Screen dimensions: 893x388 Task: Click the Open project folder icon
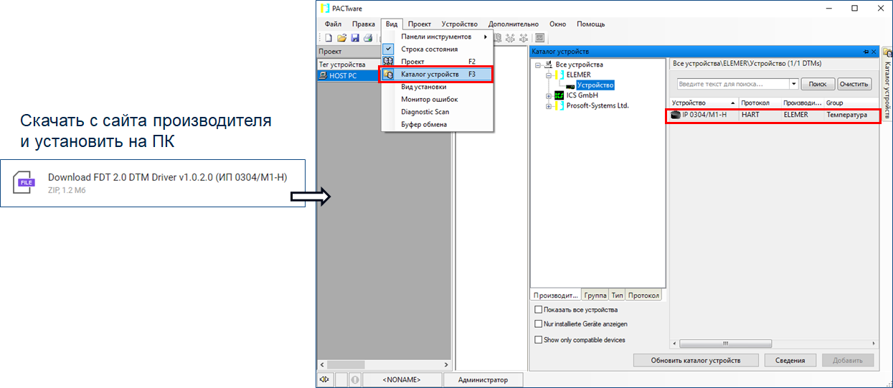pos(342,38)
